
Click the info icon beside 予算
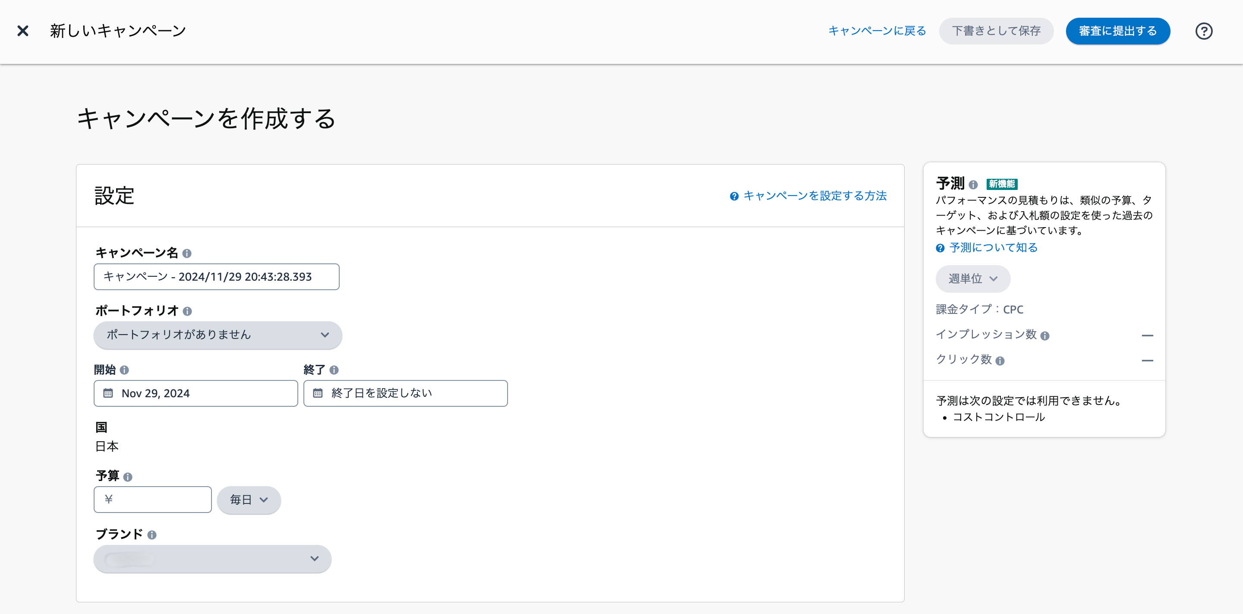128,476
